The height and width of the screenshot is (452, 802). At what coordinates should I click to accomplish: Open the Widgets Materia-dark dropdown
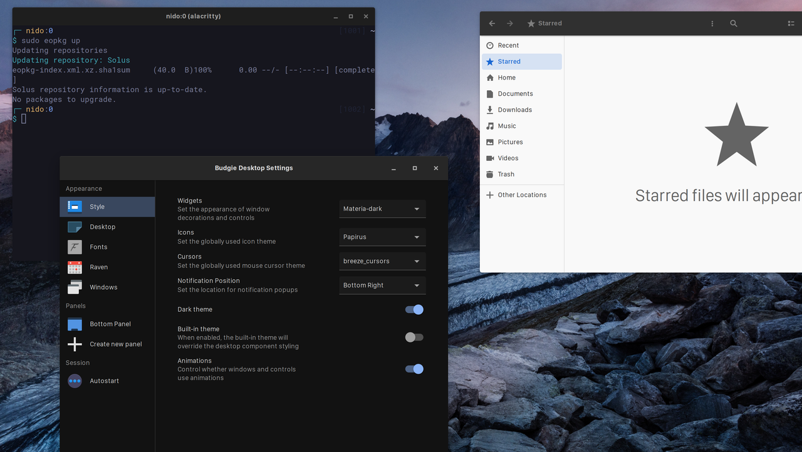(382, 208)
